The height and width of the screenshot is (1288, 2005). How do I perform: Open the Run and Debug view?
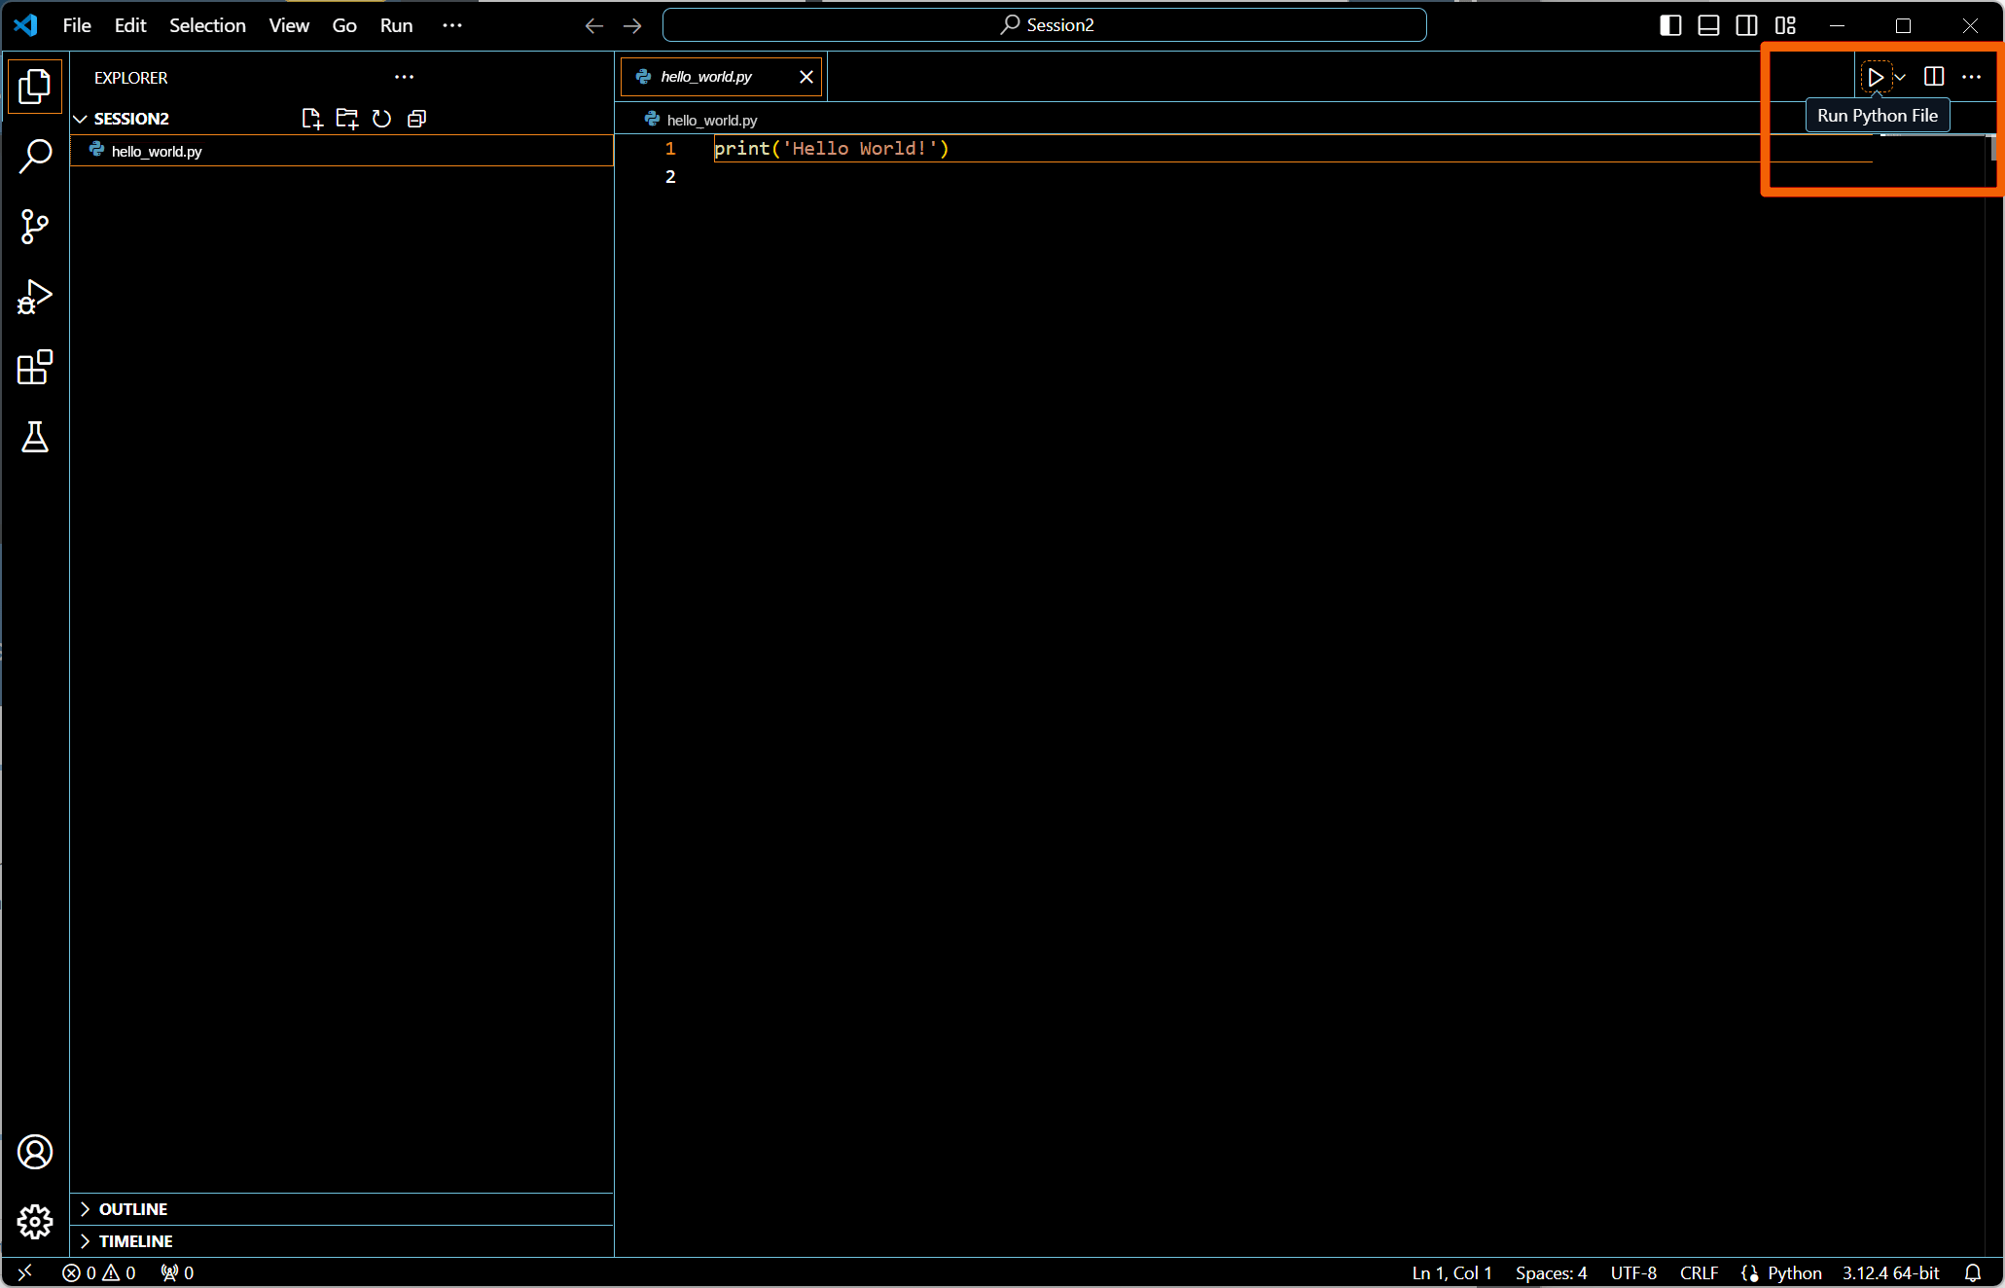click(x=35, y=297)
